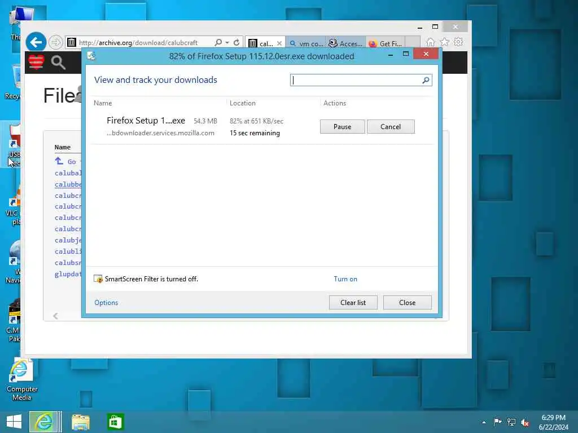
Task: Click the View Downloads title bar icon
Action: coord(91,56)
